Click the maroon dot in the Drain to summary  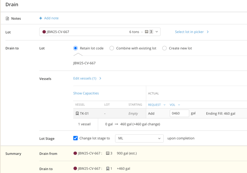point(75,168)
